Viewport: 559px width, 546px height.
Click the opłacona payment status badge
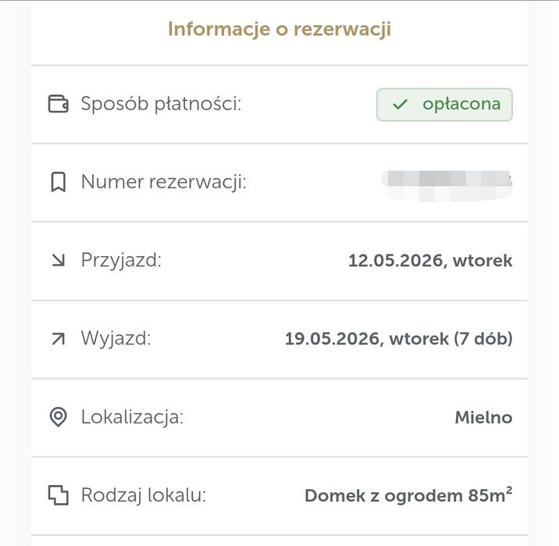(x=444, y=105)
